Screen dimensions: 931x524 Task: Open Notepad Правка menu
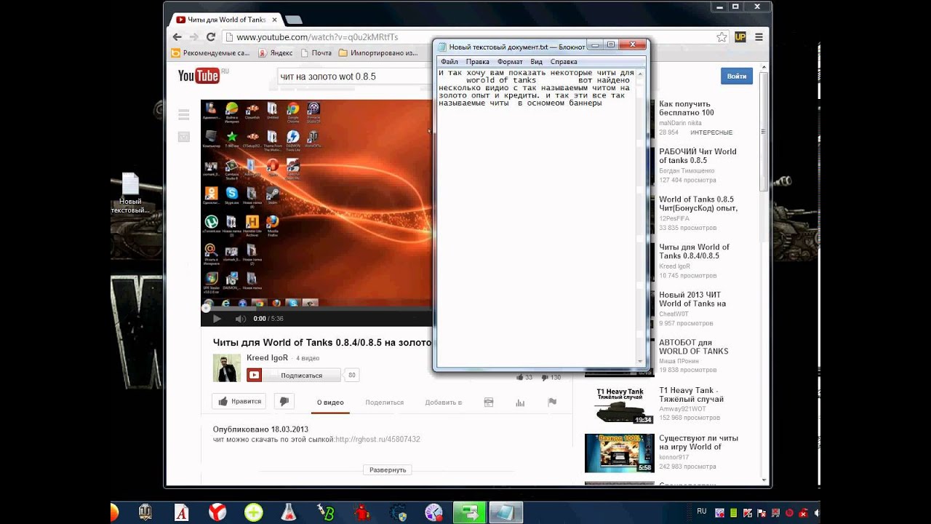478,62
